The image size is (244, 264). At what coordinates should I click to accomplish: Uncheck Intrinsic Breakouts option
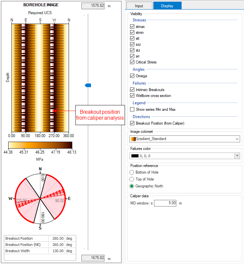[132, 90]
